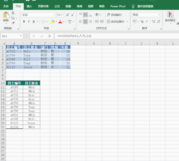Open font settings dialog launcher
The width and height of the screenshot is (179, 161).
75,29
